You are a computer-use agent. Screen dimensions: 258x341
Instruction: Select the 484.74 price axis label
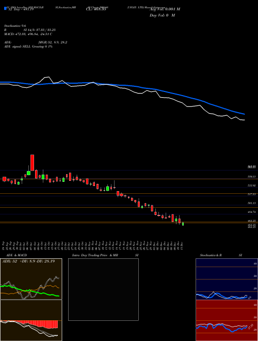251,212
